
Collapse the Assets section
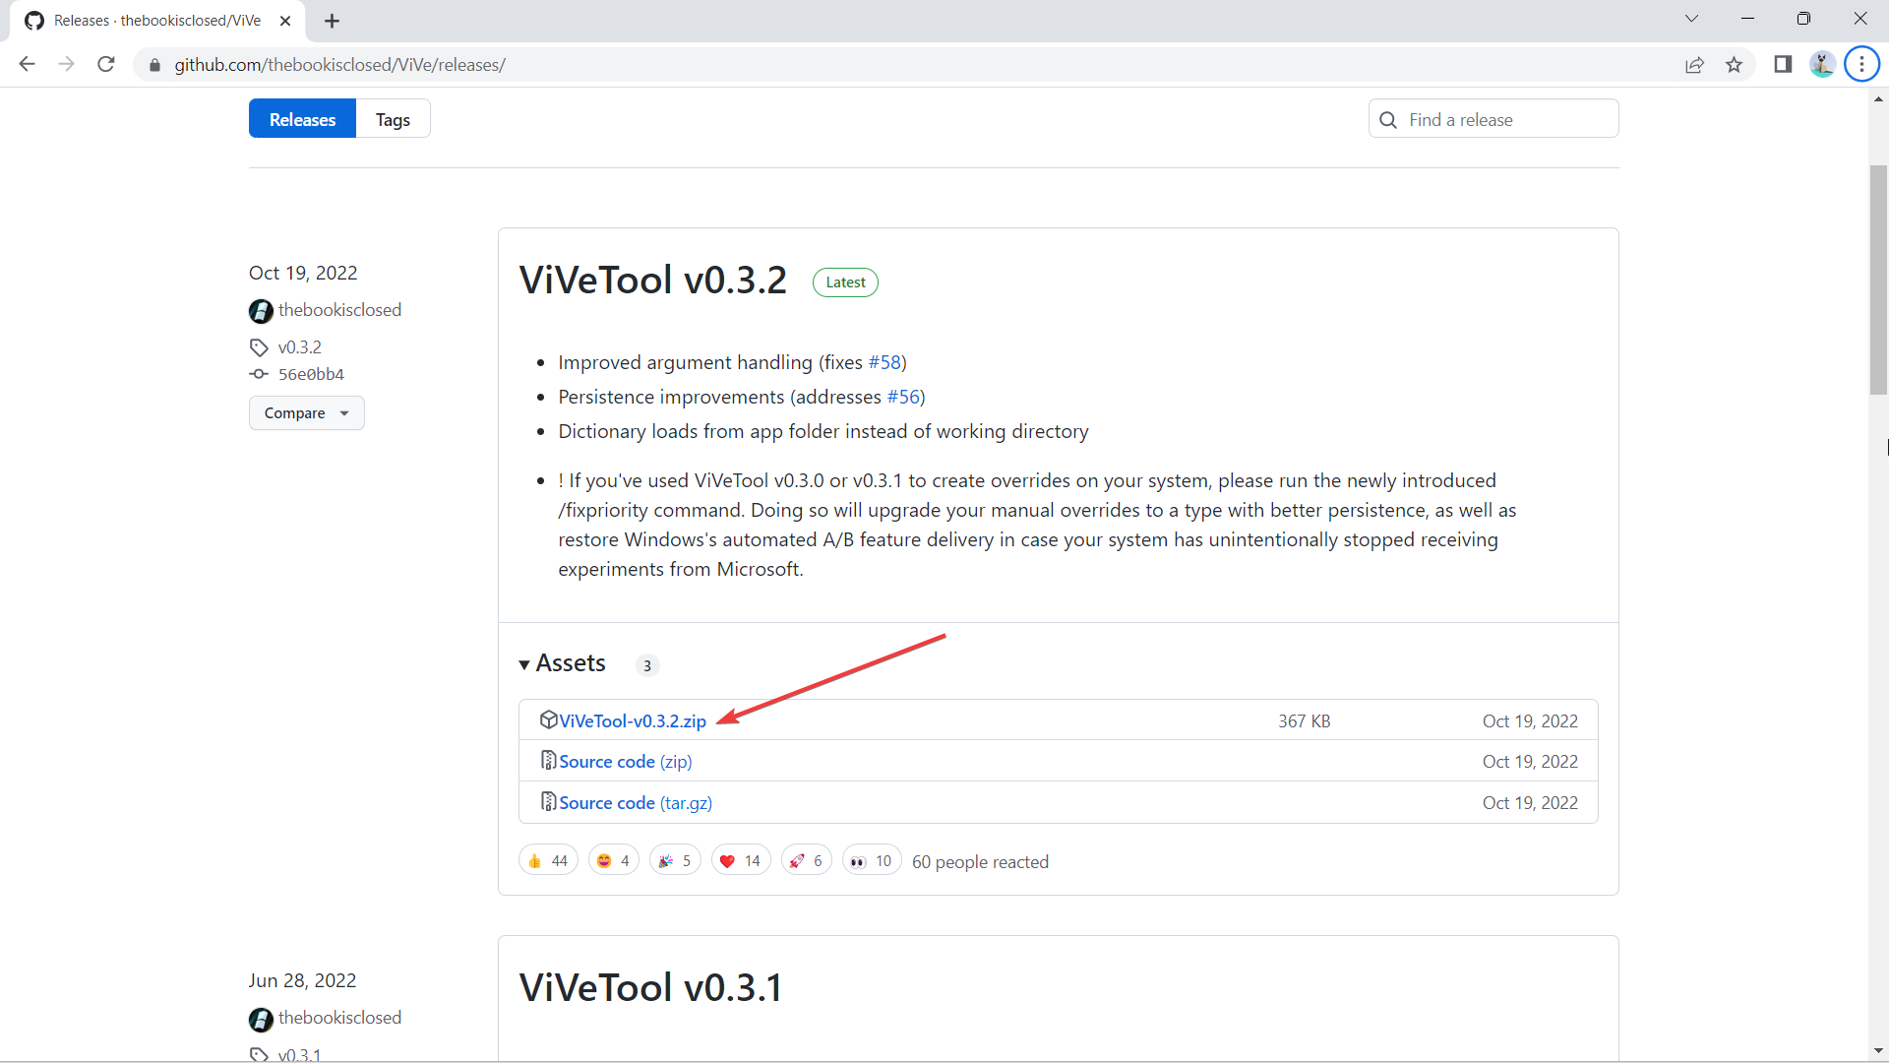[x=525, y=663]
